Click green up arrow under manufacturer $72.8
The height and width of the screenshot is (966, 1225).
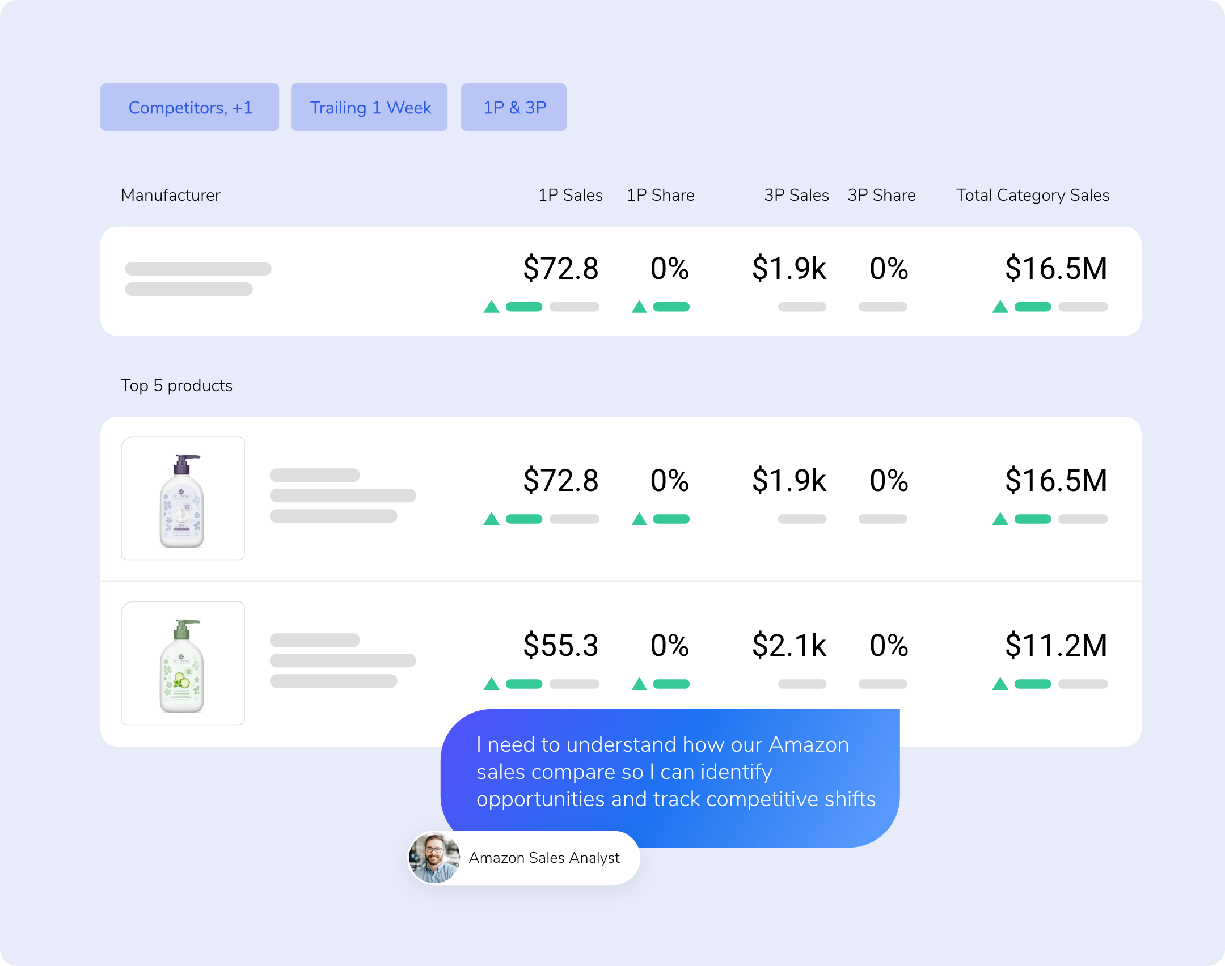491,307
